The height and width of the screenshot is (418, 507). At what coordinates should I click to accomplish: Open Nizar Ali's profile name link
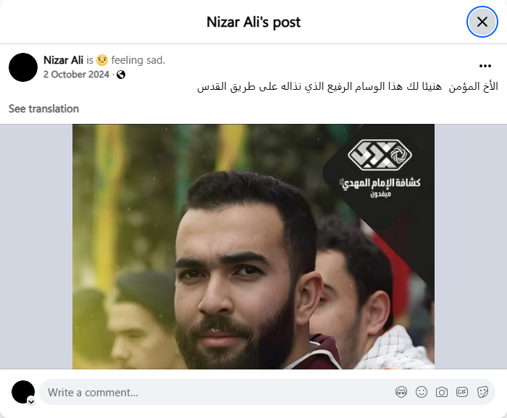64,60
